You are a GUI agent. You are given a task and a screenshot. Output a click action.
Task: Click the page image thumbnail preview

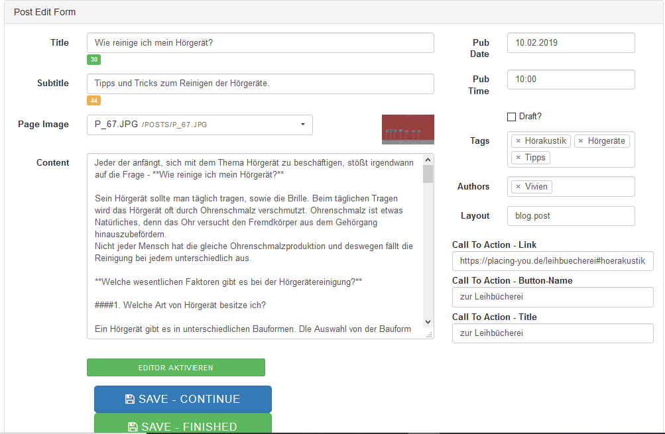(408, 129)
